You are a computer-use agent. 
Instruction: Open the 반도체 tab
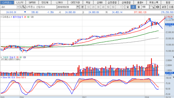[45, 3]
